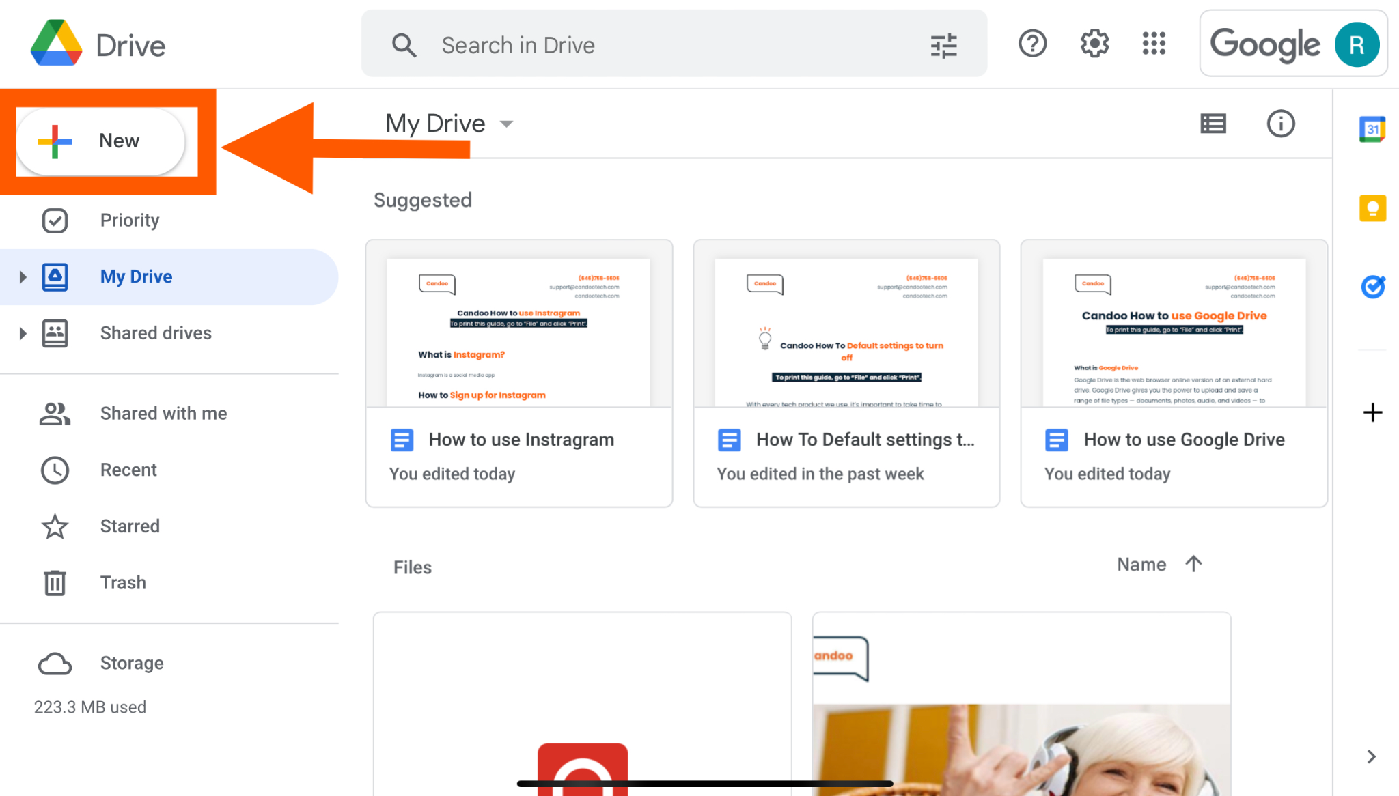The width and height of the screenshot is (1399, 796).
Task: Open the Candoo photo file card
Action: point(1021,705)
